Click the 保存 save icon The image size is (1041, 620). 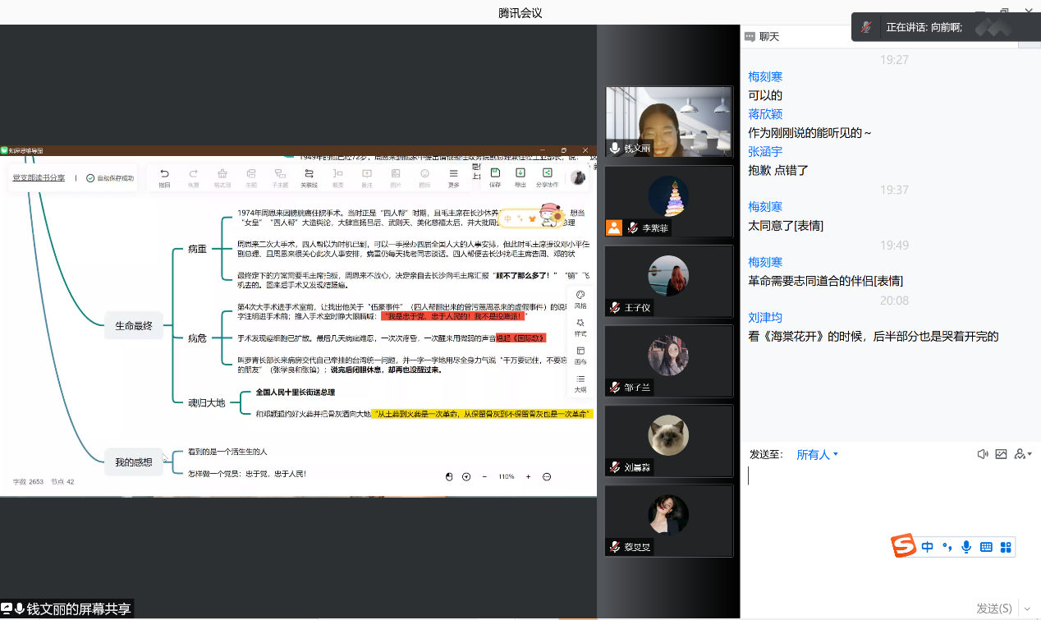coord(495,175)
